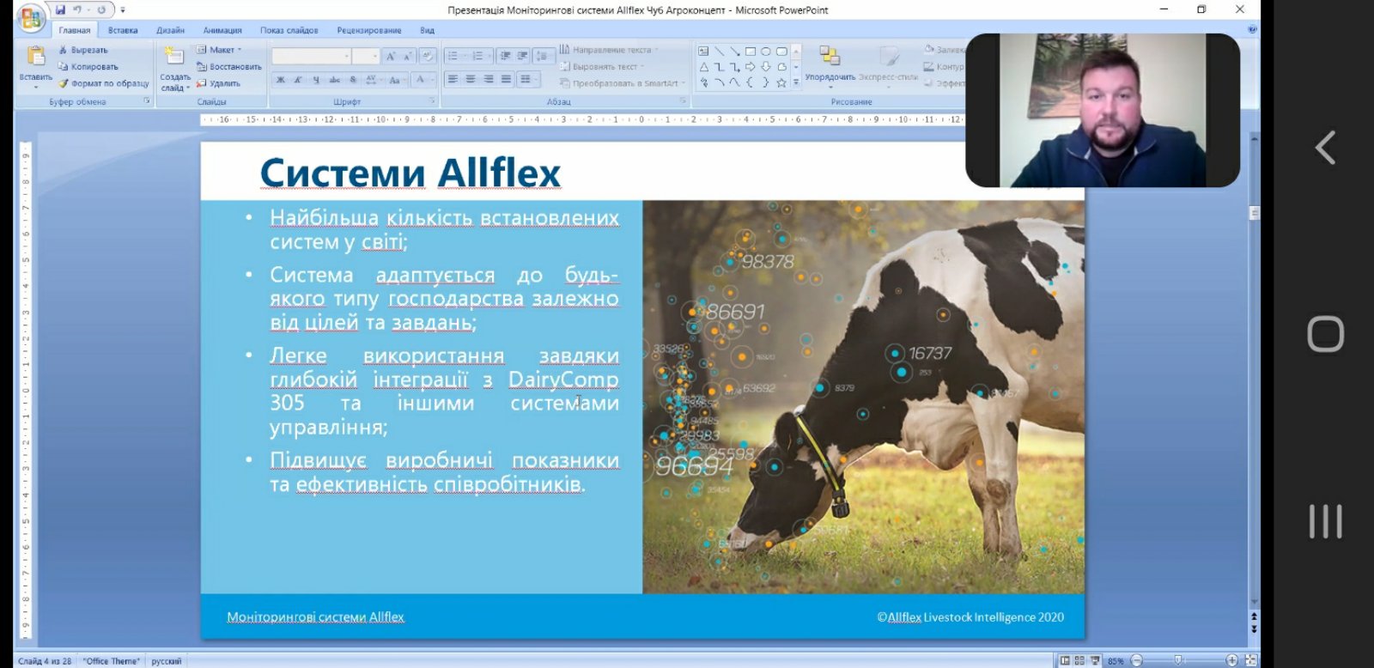Tap the Android home button
Image resolution: width=1374 pixels, height=668 pixels.
(1325, 334)
